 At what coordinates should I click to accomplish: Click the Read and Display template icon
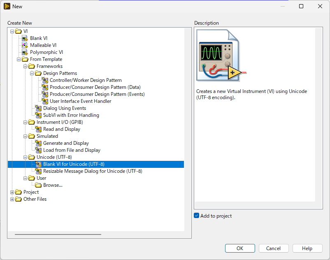click(x=38, y=129)
